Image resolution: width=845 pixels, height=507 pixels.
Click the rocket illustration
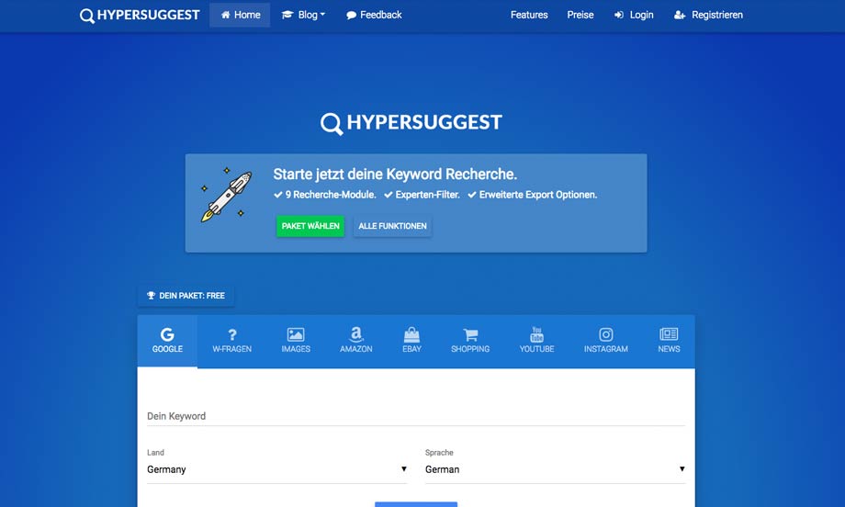tap(226, 195)
